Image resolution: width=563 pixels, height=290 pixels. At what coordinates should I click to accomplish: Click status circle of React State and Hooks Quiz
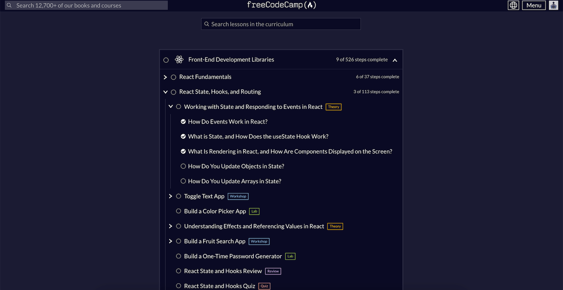pos(179,286)
